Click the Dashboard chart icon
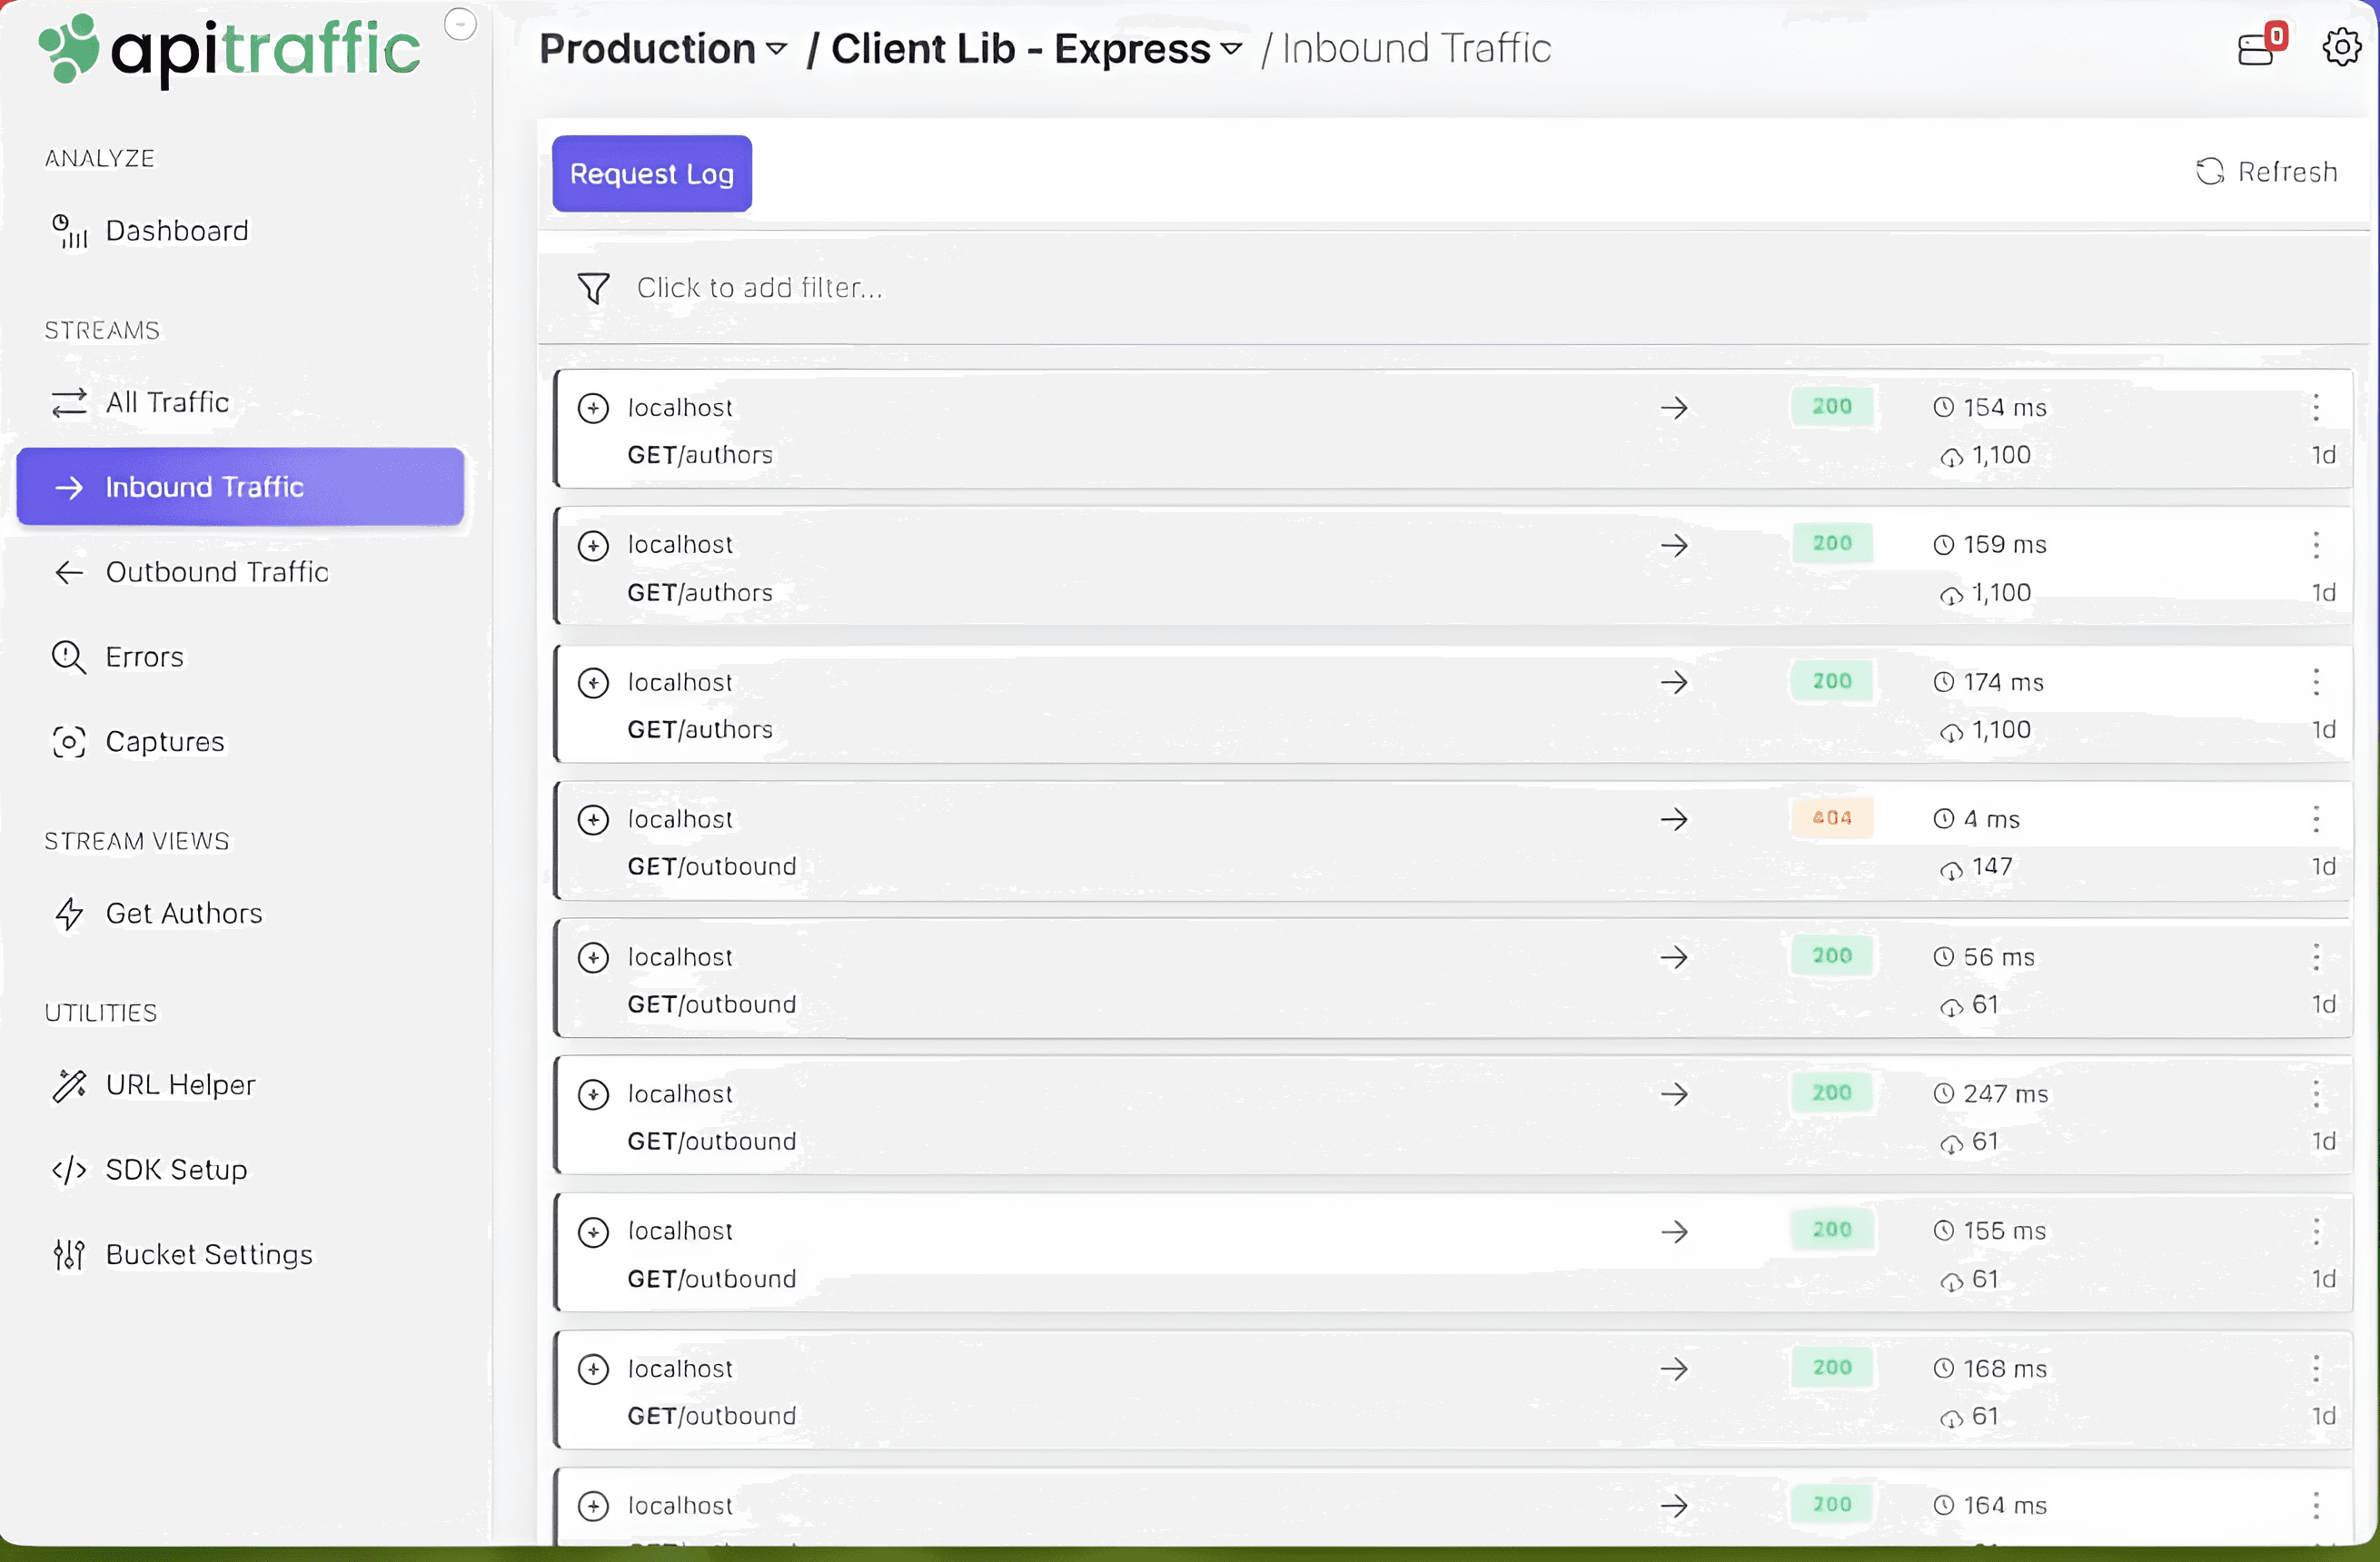The width and height of the screenshot is (2380, 1562). tap(69, 231)
